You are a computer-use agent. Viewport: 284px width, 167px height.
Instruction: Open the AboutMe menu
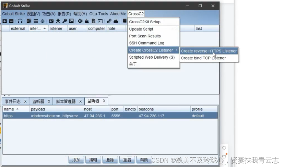tap(118, 14)
